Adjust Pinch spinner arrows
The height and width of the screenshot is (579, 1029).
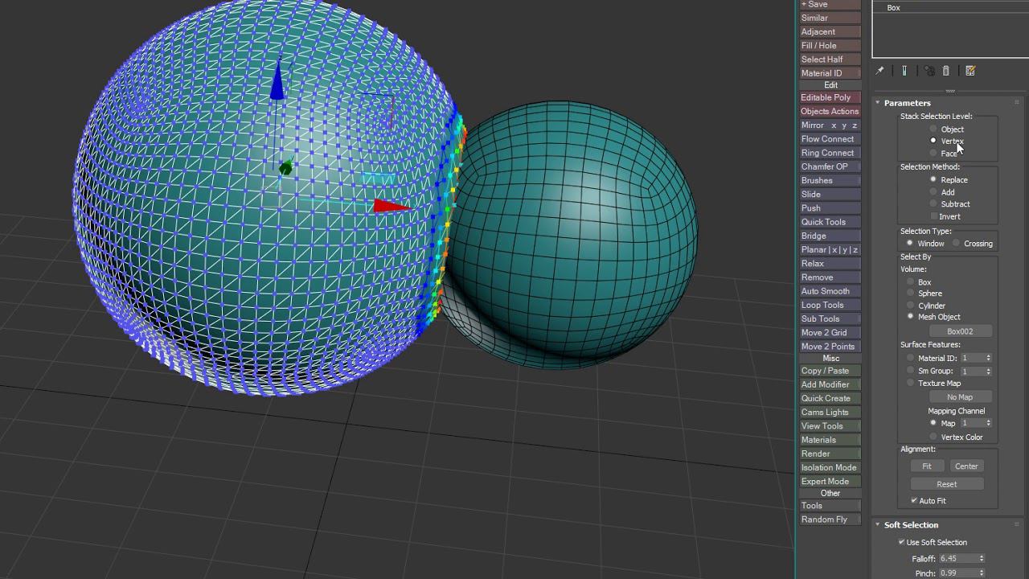point(982,573)
